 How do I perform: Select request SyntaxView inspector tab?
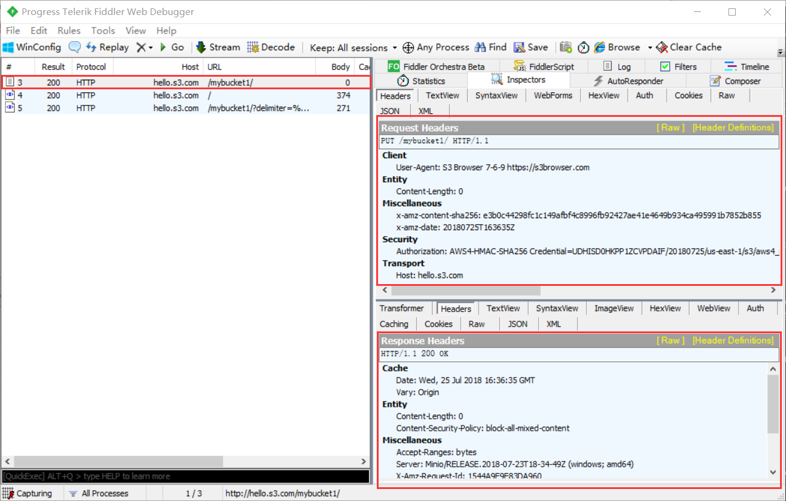[497, 95]
